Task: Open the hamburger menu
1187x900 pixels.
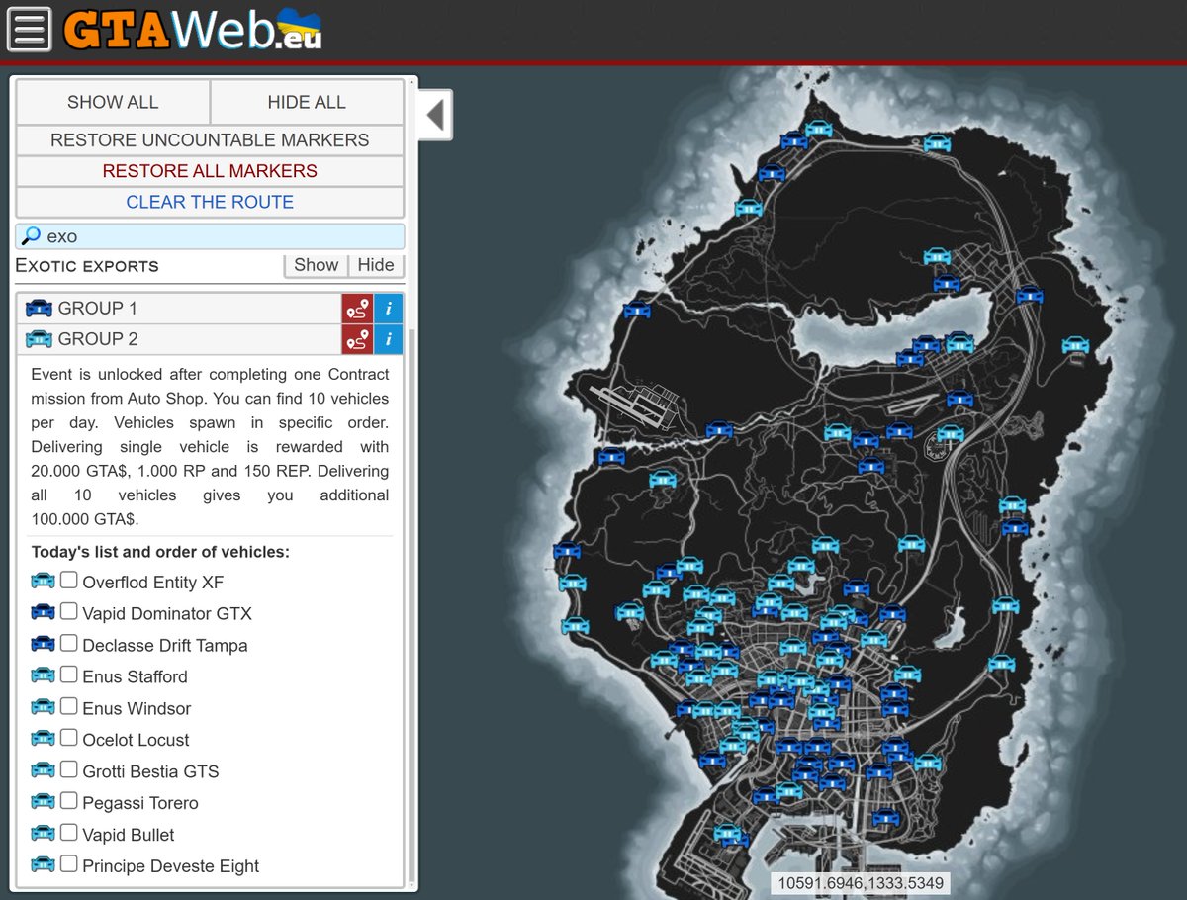Action: tap(30, 30)
